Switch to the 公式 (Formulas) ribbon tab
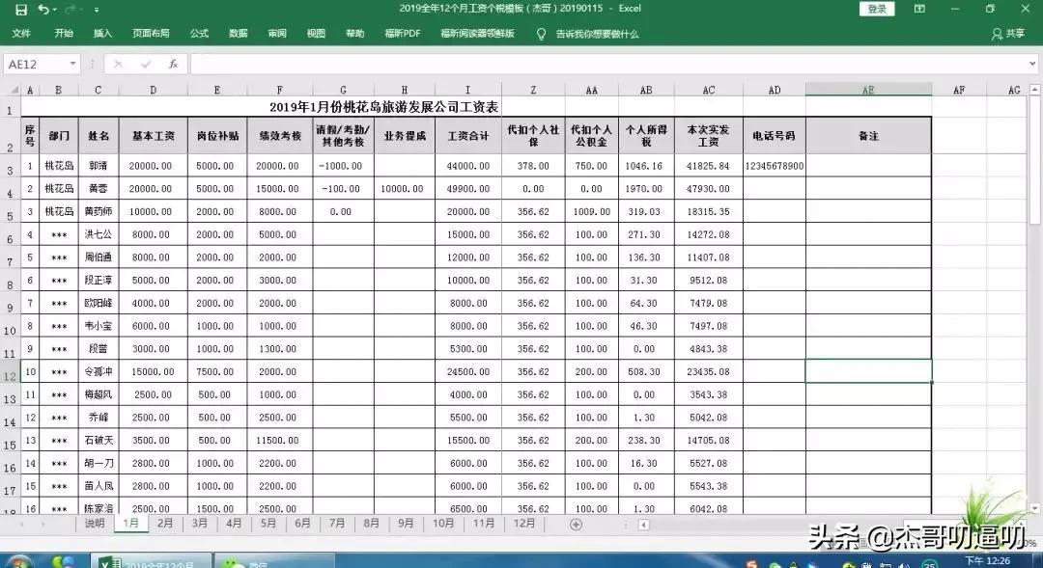Screen dimensions: 1043x568 click(x=199, y=33)
